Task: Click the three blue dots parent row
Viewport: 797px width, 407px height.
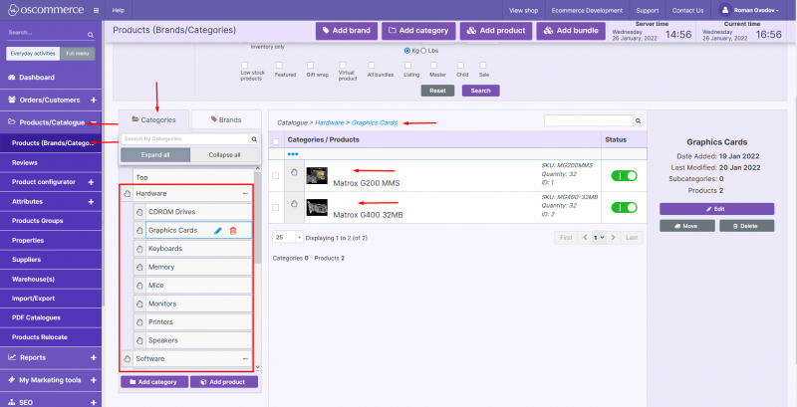Action: (x=293, y=154)
